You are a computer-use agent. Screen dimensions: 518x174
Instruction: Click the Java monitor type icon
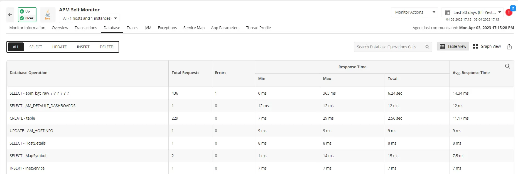(48, 15)
